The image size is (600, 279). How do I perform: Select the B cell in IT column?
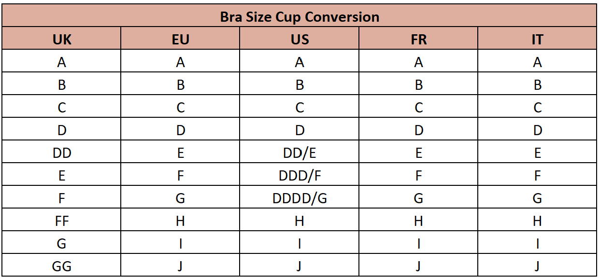(537, 85)
